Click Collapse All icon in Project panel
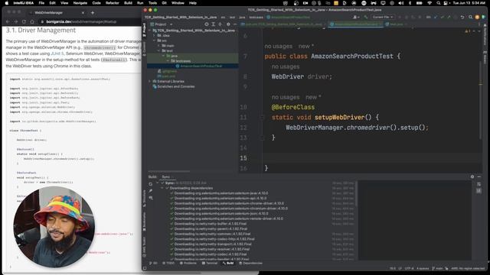The width and height of the screenshot is (490, 275). pyautogui.click(x=220, y=24)
